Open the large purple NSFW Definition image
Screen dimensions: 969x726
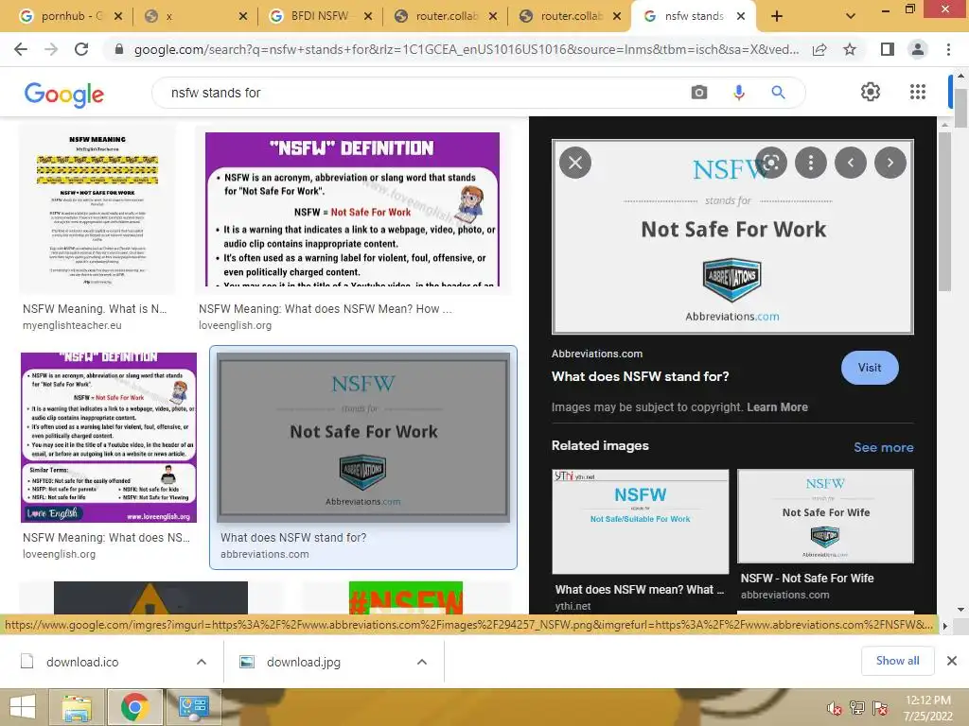click(x=352, y=210)
